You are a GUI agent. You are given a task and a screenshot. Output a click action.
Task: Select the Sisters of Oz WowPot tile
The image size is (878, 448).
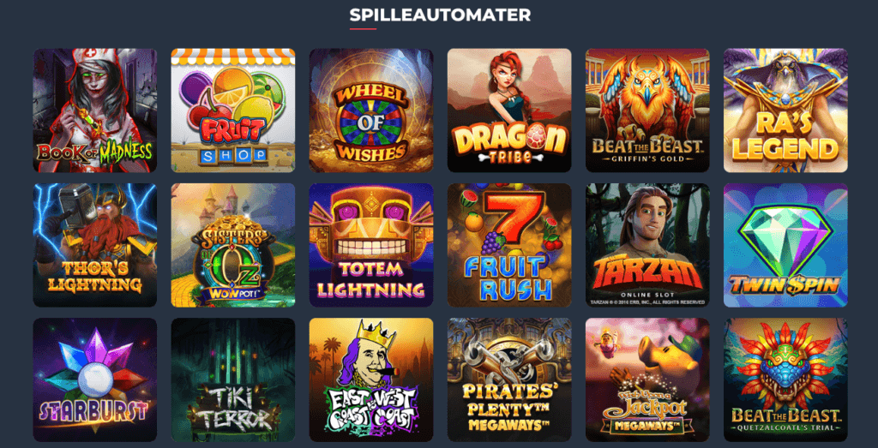(233, 245)
